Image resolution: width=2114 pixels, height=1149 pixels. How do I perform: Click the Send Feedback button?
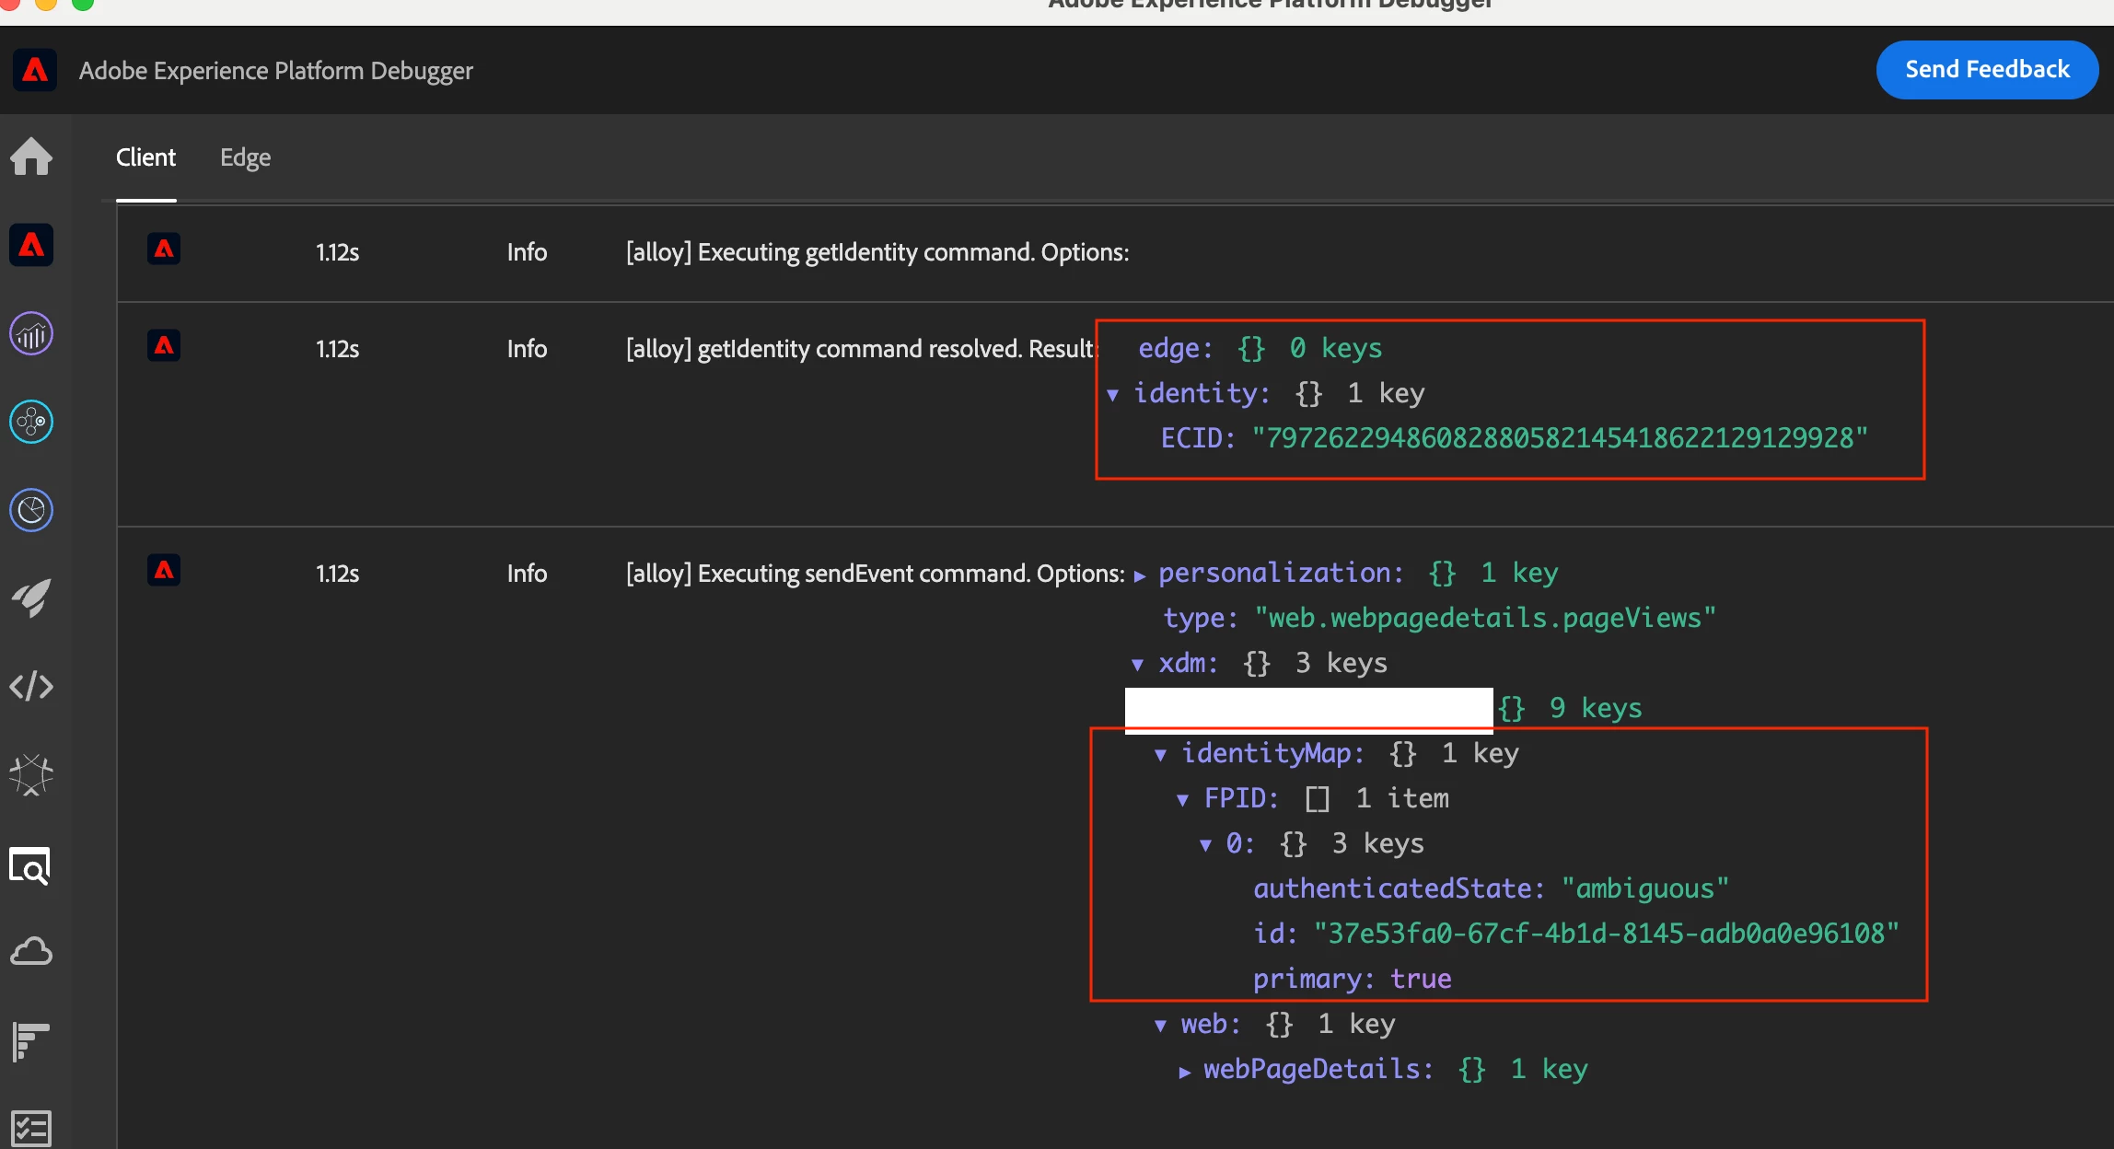[x=1987, y=70]
